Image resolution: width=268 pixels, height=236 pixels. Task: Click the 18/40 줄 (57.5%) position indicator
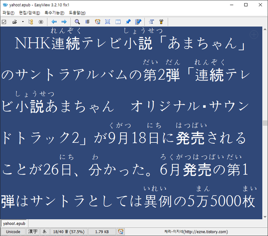click(x=69, y=232)
